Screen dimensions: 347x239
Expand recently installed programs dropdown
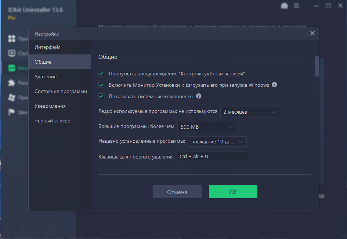click(x=217, y=142)
